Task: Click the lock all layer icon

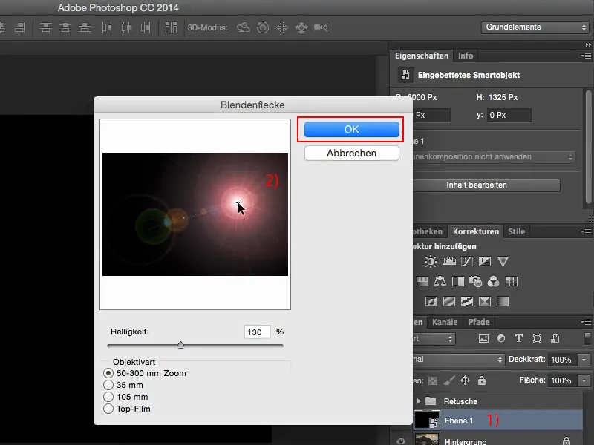Action: point(482,380)
